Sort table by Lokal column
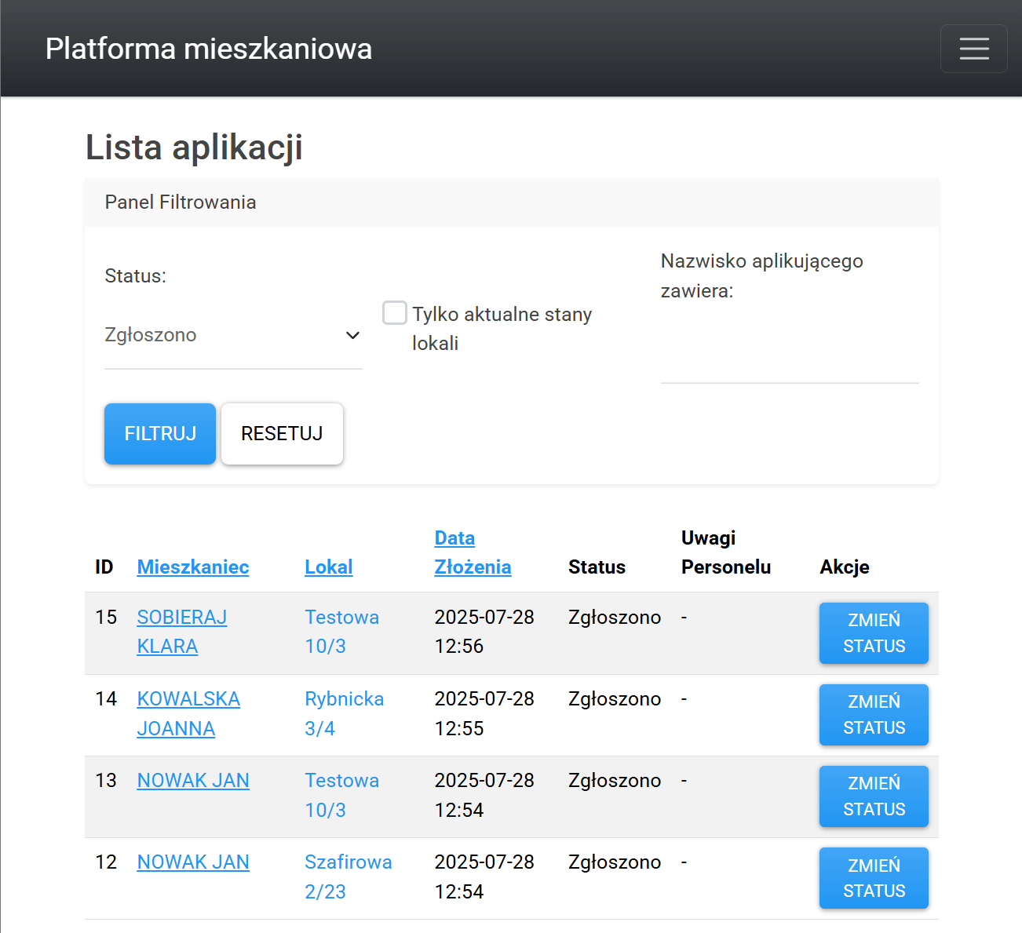The image size is (1022, 933). pos(329,567)
